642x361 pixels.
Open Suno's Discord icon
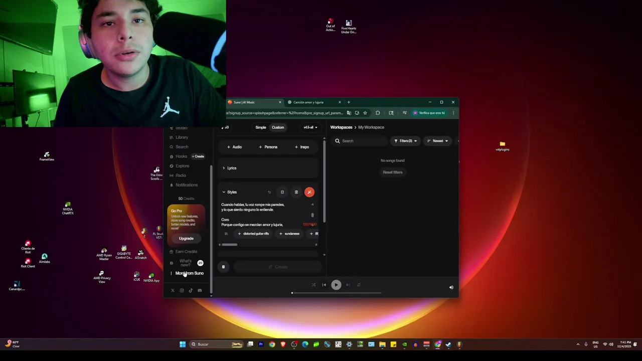(x=200, y=290)
